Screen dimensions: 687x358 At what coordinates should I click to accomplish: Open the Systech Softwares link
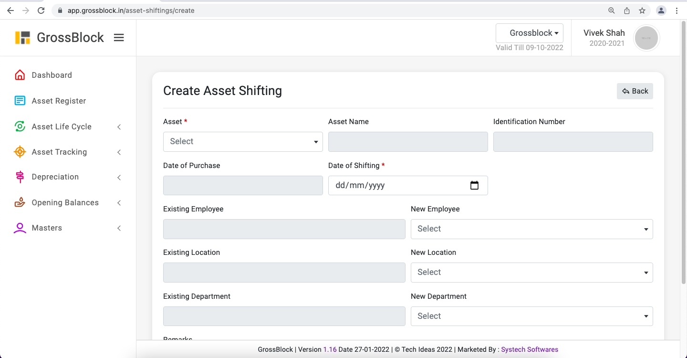click(x=530, y=349)
